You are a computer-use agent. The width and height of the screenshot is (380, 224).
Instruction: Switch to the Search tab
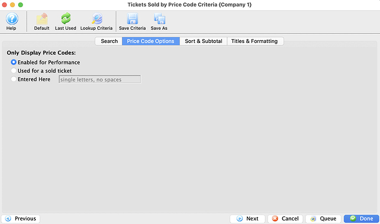(x=109, y=41)
